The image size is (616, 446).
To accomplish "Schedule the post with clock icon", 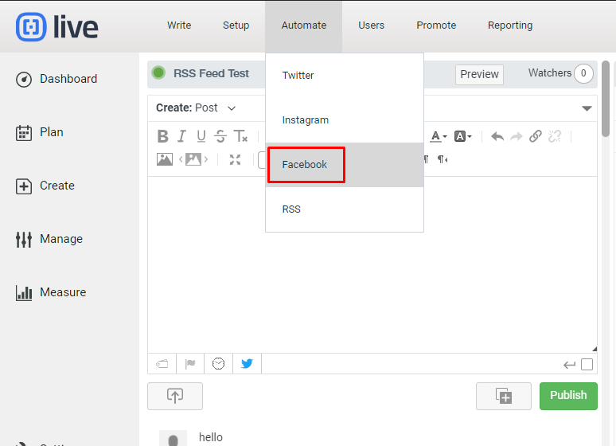I will (218, 364).
